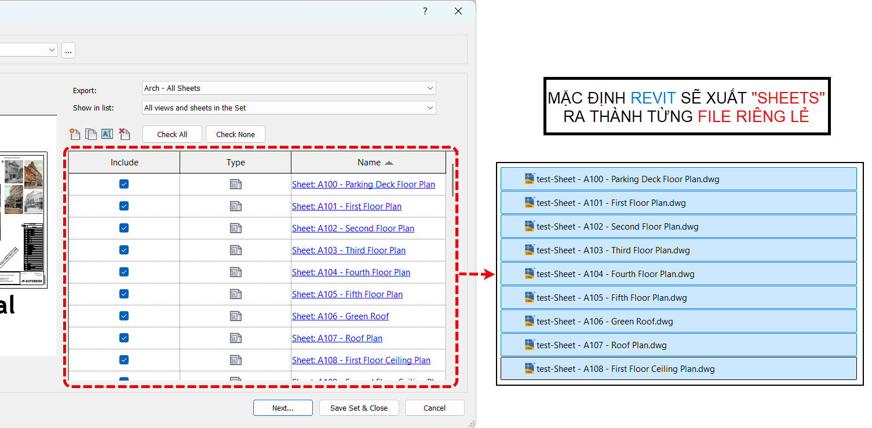Image resolution: width=872 pixels, height=428 pixels.
Task: Open the export setup dropdown beside the ellipsis button
Action: pos(29,50)
